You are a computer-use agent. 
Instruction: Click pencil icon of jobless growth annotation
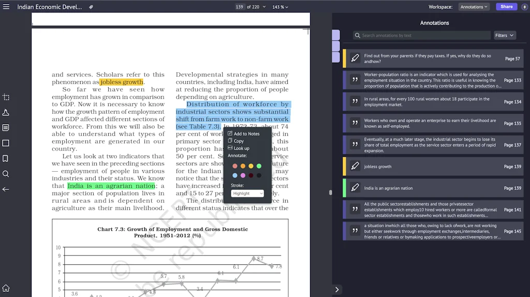(355, 166)
